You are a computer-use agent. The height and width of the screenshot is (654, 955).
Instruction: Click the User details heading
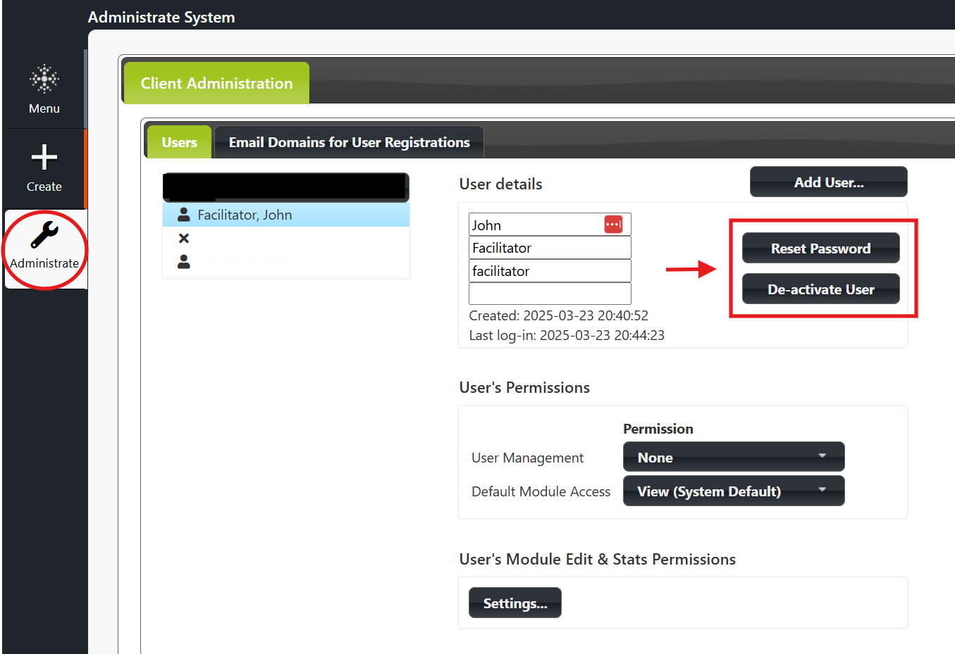tap(500, 184)
